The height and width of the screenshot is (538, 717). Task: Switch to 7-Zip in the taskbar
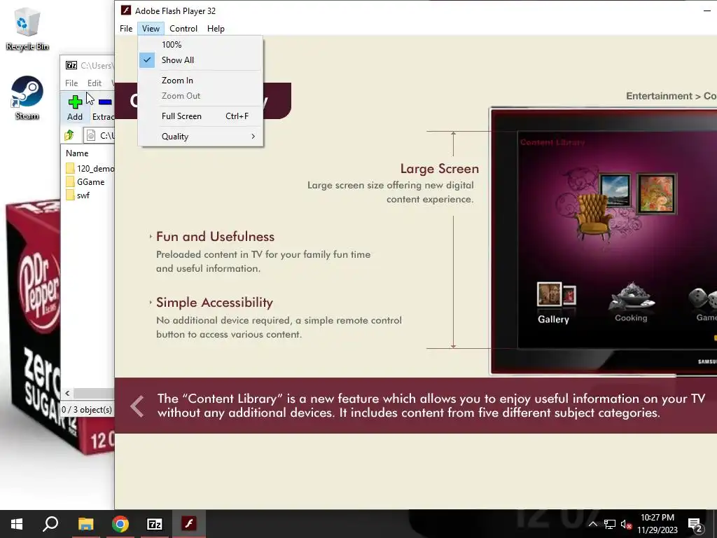click(155, 524)
